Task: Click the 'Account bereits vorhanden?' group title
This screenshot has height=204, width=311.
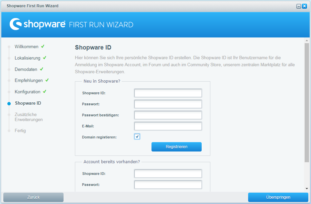Action: [x=112, y=162]
